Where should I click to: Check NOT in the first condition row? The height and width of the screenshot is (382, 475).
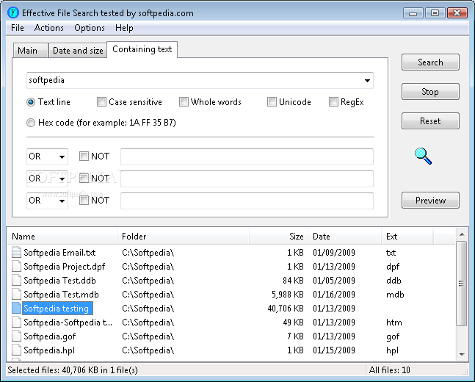tap(84, 156)
